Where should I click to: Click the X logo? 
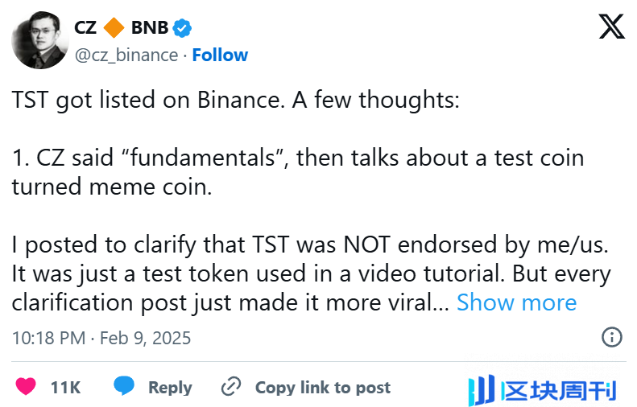tap(611, 28)
